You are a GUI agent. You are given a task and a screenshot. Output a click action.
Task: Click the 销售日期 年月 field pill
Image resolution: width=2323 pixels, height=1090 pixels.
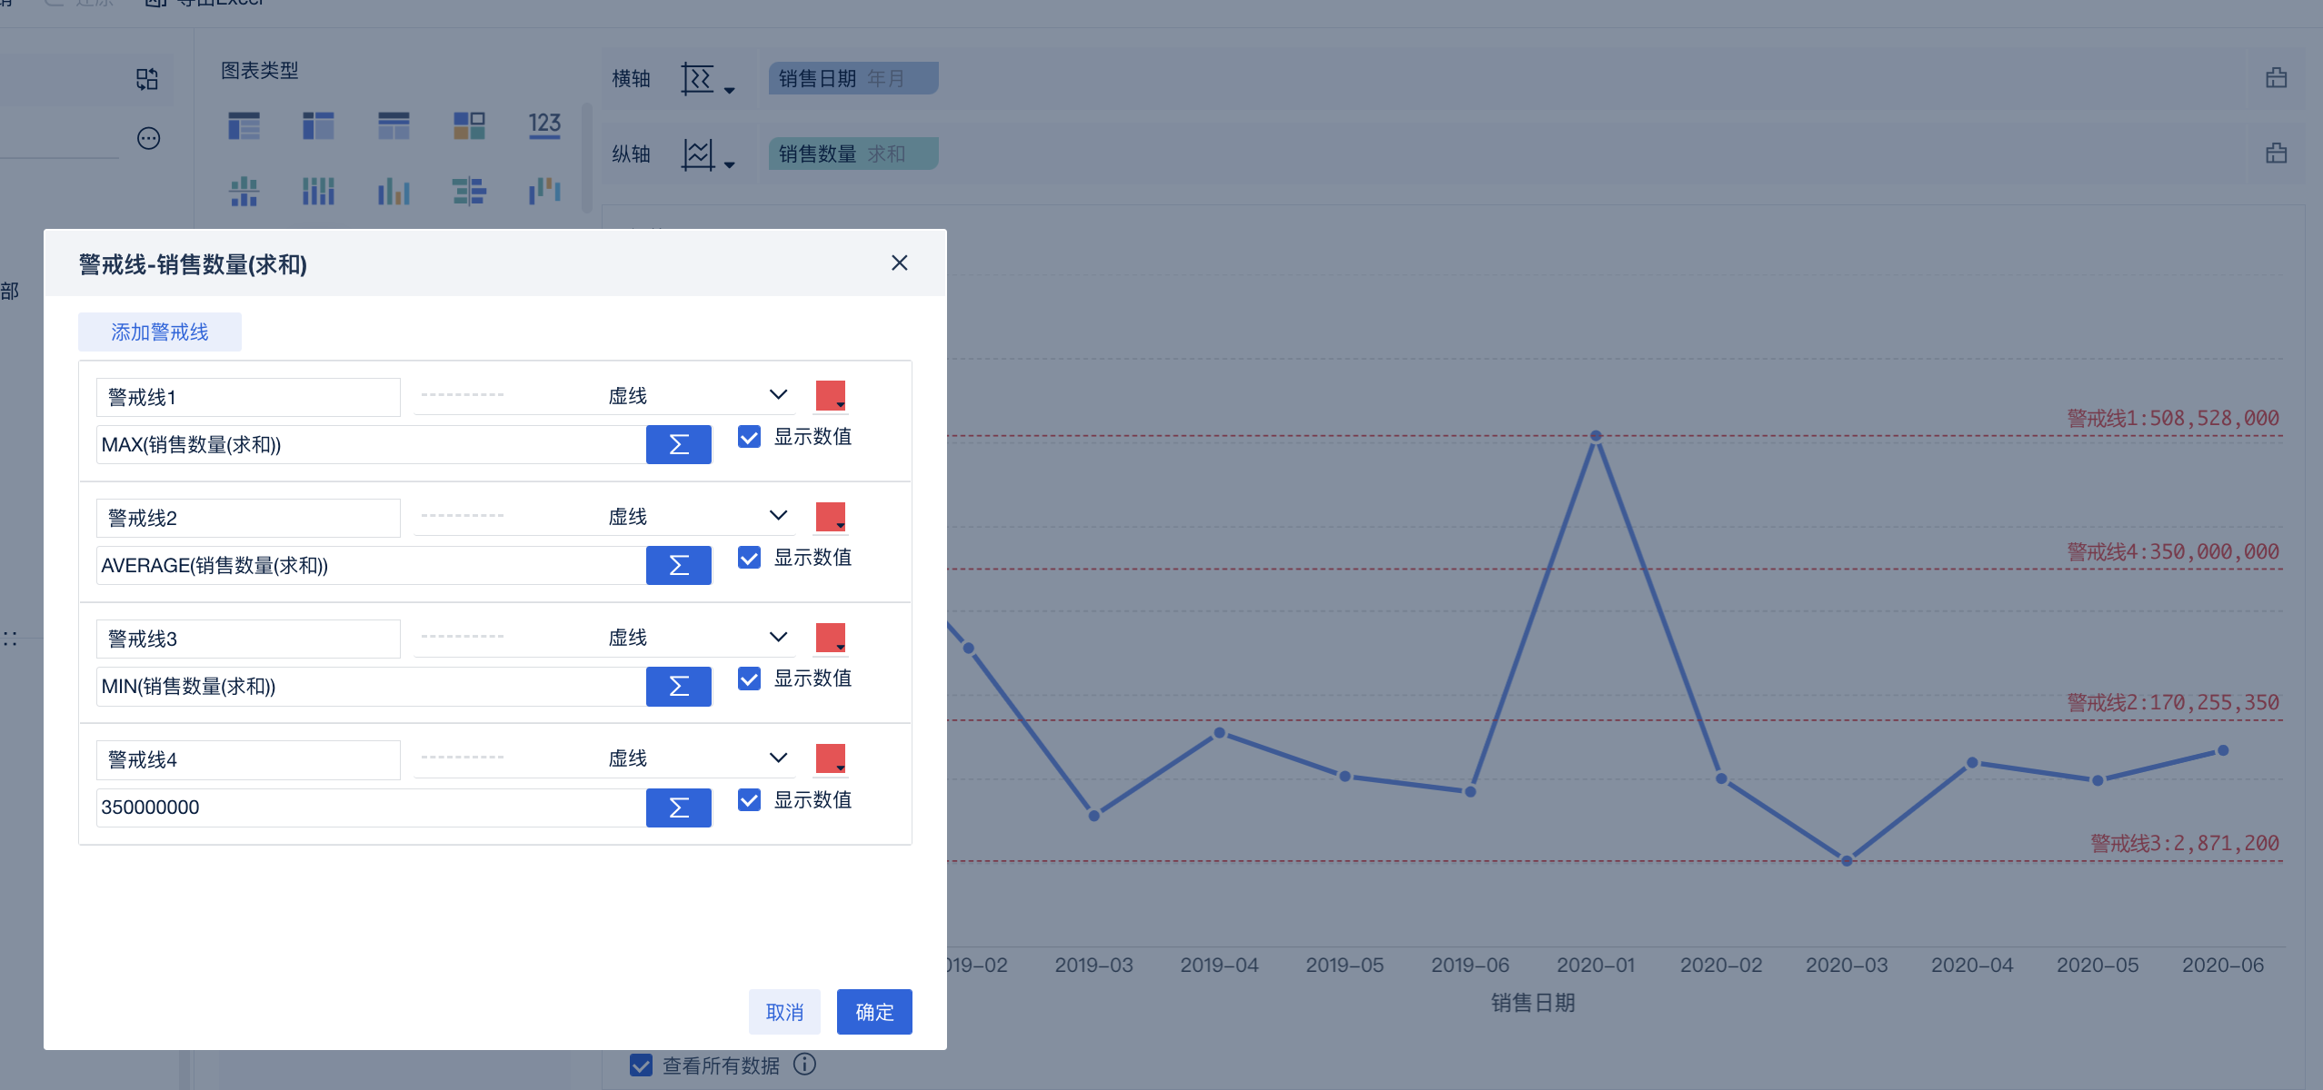[852, 79]
